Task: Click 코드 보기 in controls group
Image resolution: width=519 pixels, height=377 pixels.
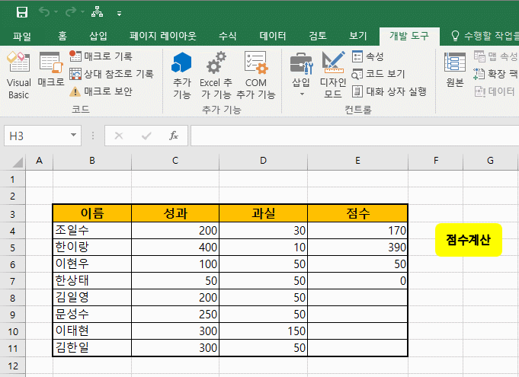Action: point(378,74)
